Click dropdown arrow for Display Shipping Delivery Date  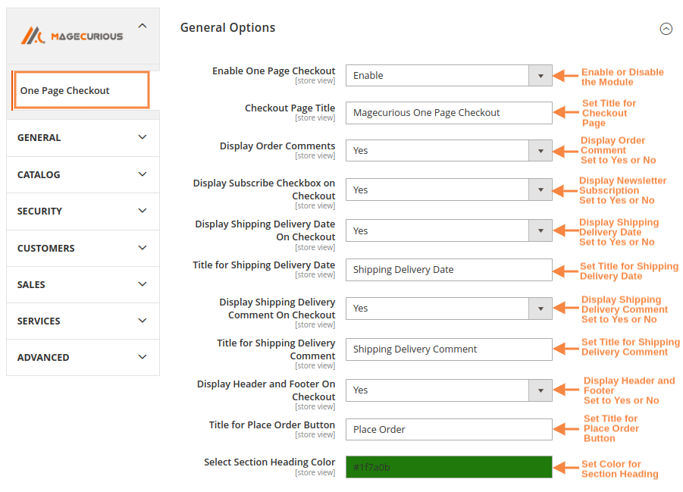coord(540,230)
